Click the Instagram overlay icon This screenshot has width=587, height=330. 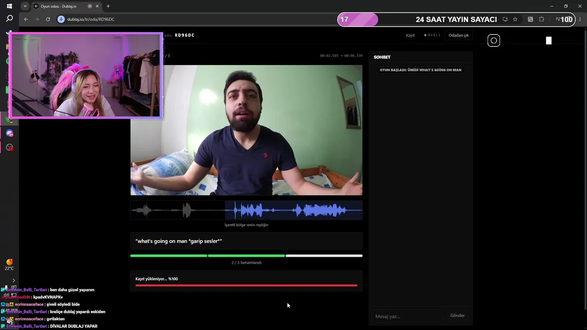(493, 40)
